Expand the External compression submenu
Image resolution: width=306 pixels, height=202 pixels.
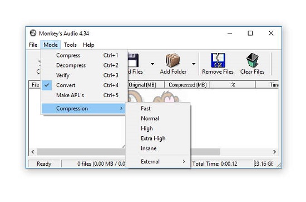158,161
